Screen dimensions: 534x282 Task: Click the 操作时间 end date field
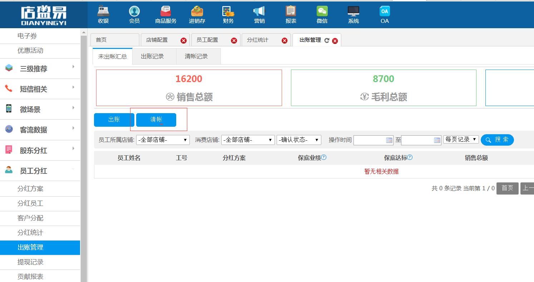(421, 140)
